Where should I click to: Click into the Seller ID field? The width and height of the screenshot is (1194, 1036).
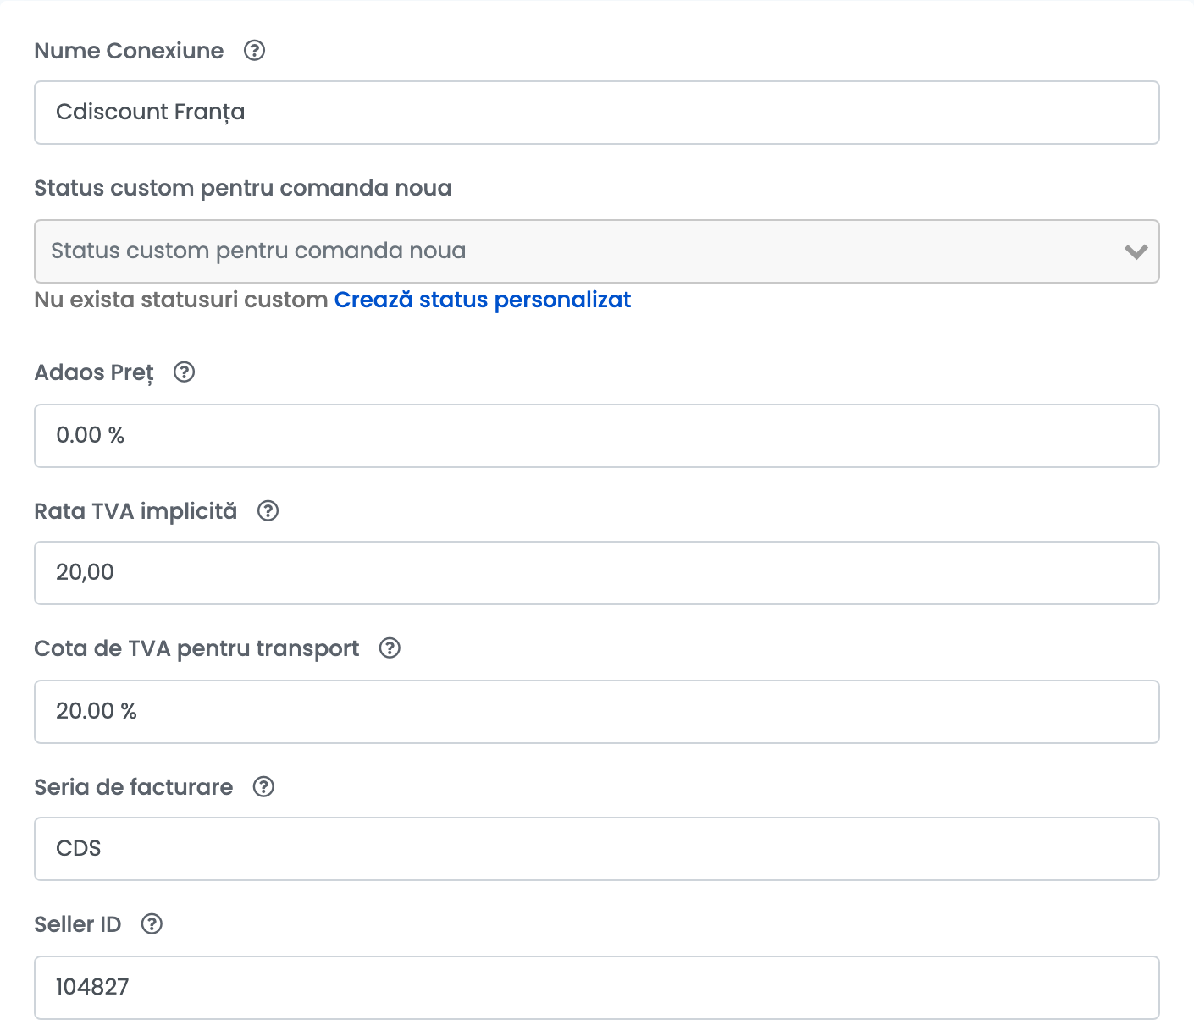[x=597, y=988]
